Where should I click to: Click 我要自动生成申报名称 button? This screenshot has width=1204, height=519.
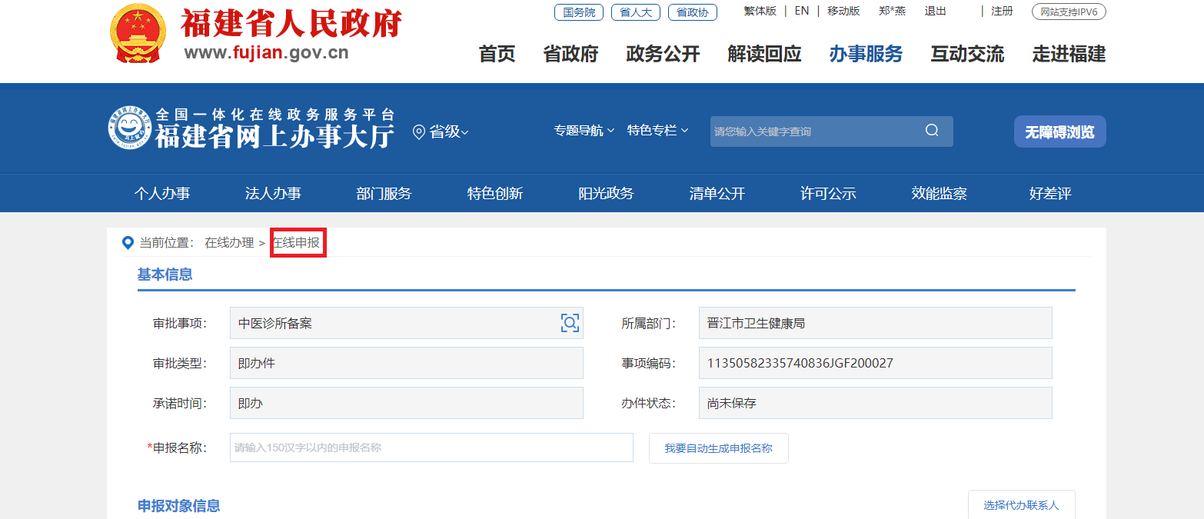point(718,448)
